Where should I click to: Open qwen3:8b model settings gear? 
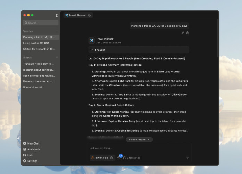(x=111, y=158)
